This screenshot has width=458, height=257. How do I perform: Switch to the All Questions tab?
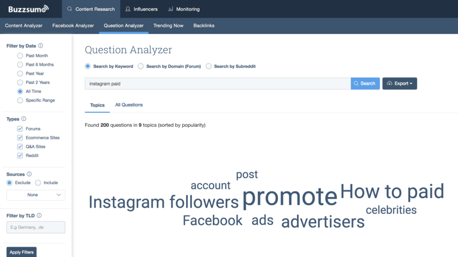coord(129,105)
